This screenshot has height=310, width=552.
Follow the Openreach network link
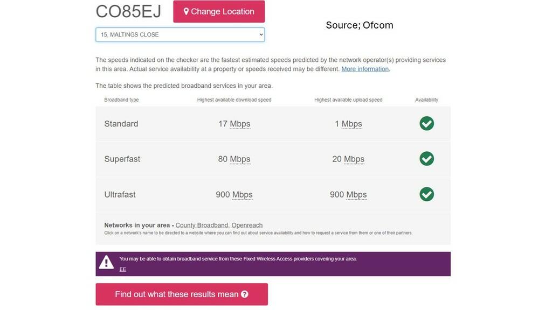click(247, 225)
